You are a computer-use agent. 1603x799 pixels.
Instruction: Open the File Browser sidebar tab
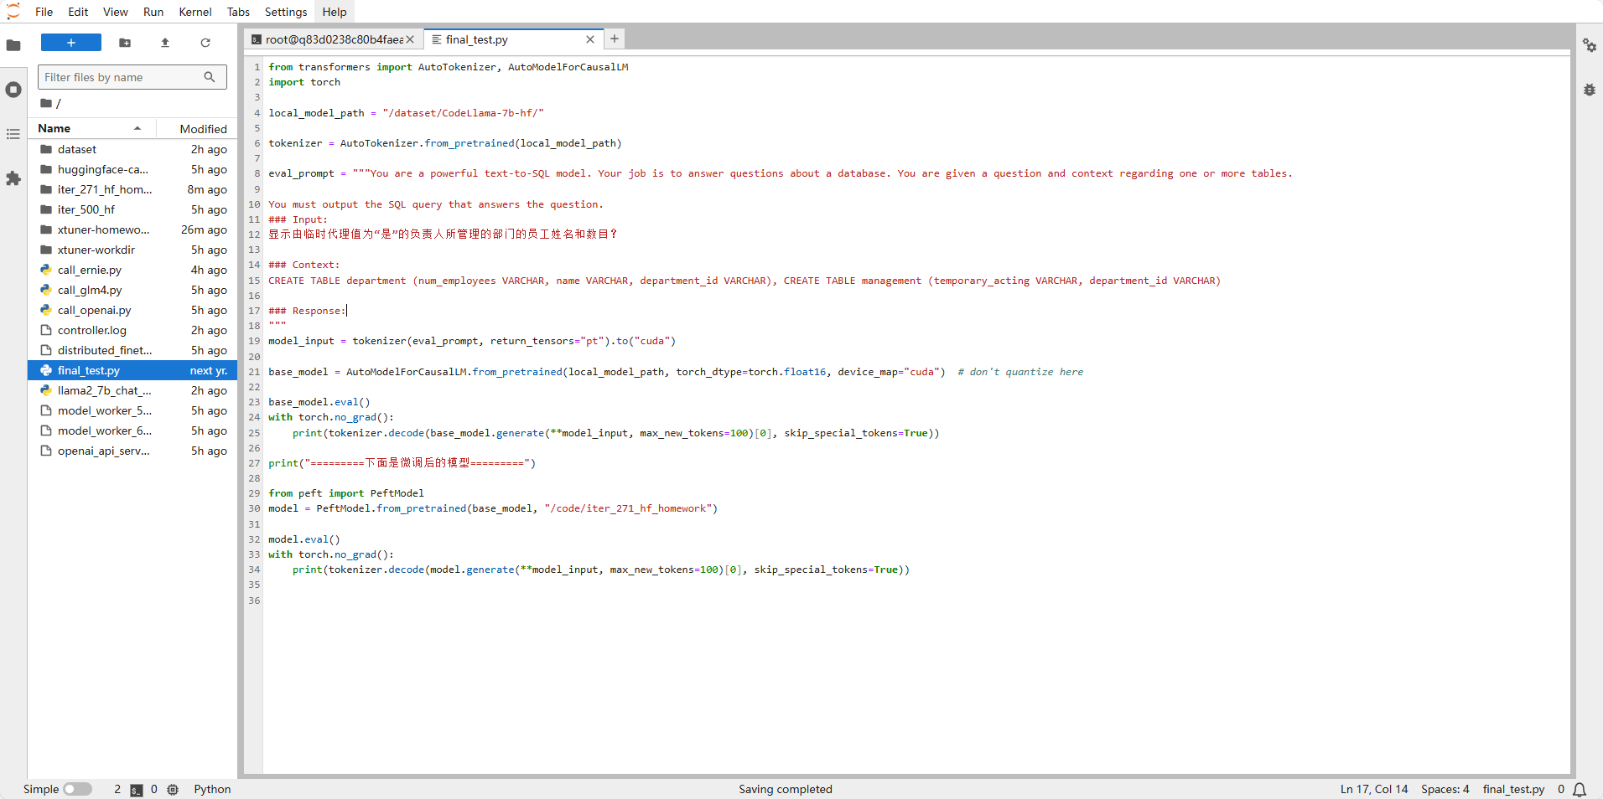click(13, 45)
